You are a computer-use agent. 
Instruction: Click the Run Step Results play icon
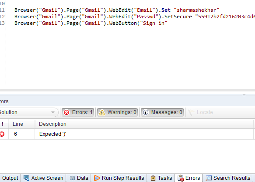(97, 178)
